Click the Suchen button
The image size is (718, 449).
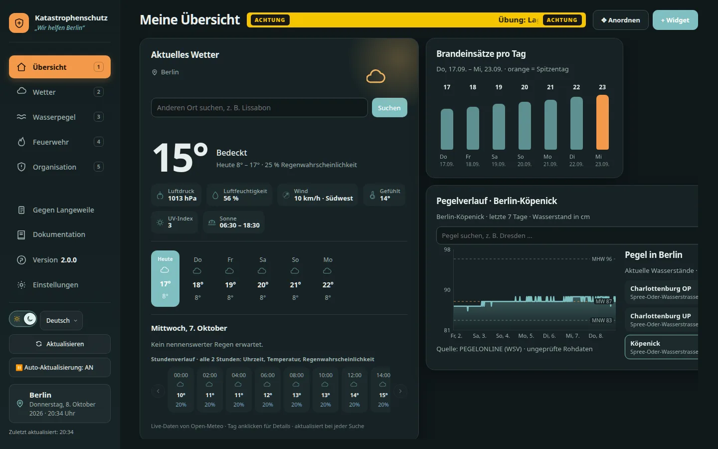(389, 108)
